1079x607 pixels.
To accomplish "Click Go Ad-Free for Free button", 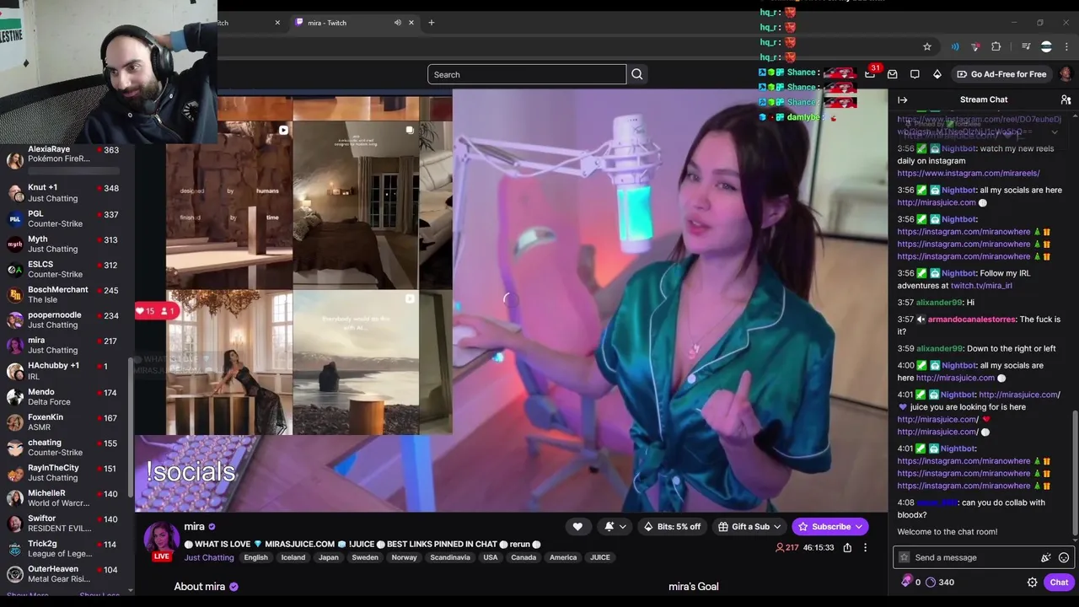I will (1001, 74).
